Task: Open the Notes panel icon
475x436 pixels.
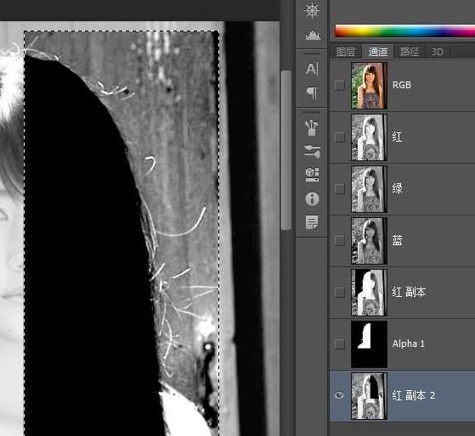Action: pyautogui.click(x=312, y=222)
